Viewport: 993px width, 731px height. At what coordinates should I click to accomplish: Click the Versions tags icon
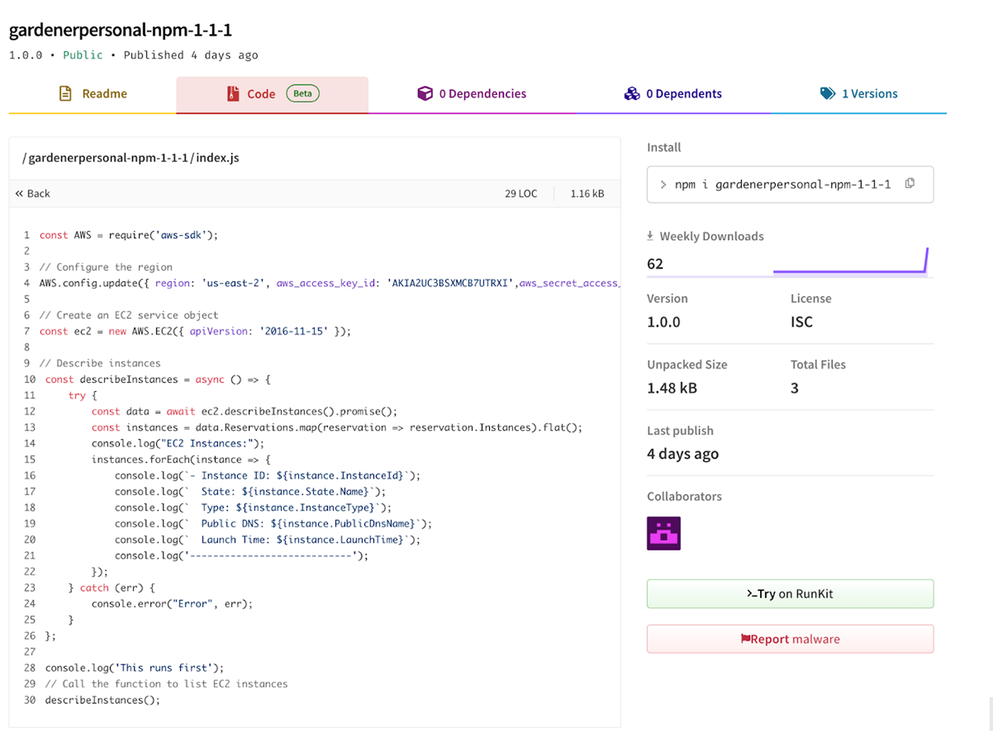(827, 94)
